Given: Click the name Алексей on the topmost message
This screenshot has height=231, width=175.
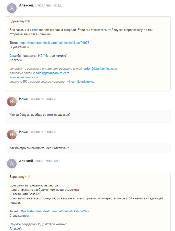Looking at the screenshot, I should point(26,5).
